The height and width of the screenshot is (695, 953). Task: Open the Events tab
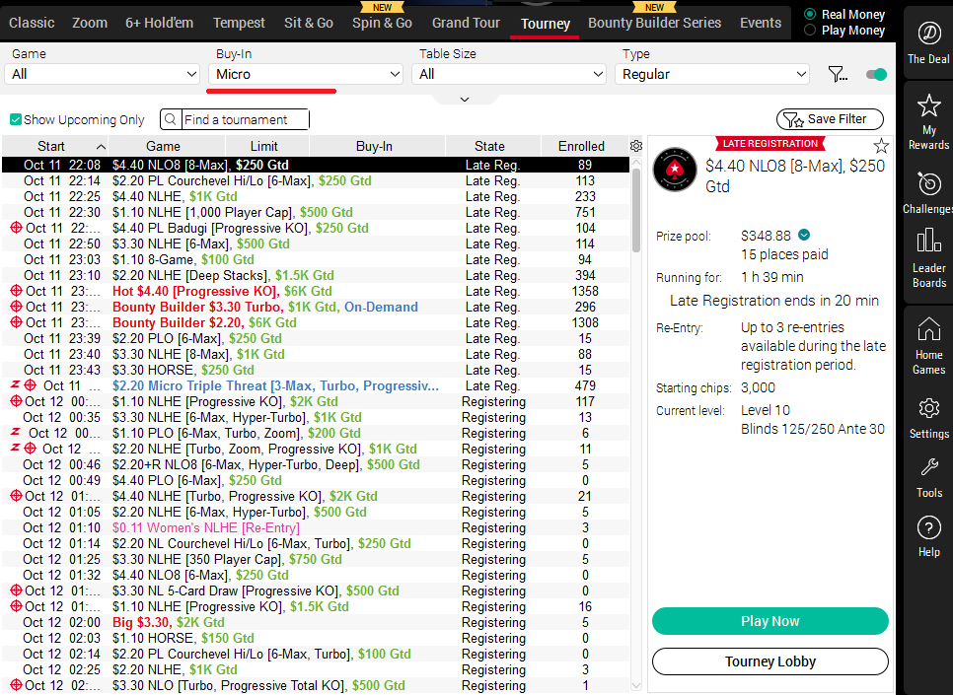click(761, 23)
